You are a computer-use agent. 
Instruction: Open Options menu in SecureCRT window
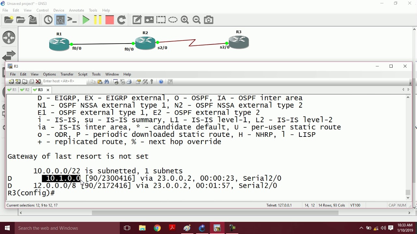pos(50,74)
